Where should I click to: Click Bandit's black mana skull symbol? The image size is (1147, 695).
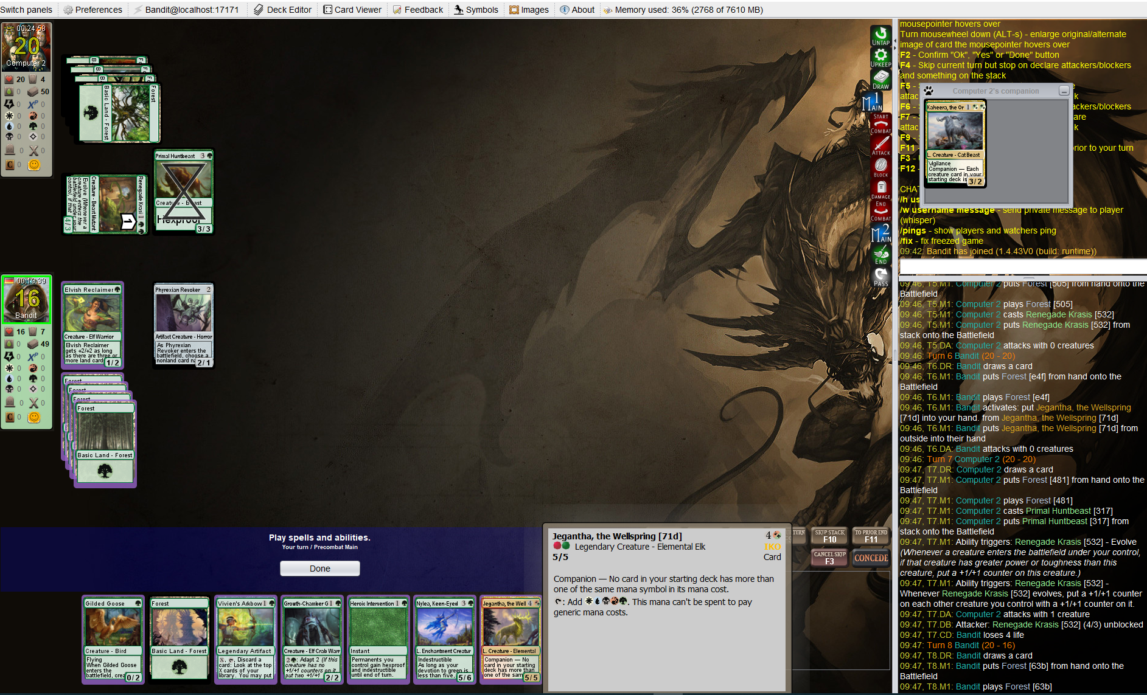click(x=9, y=389)
